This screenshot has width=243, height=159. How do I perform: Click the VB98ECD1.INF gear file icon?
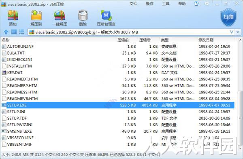point(4,138)
